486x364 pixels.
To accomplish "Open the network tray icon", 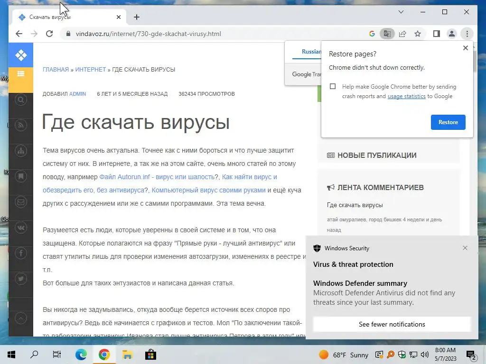I will (413, 355).
